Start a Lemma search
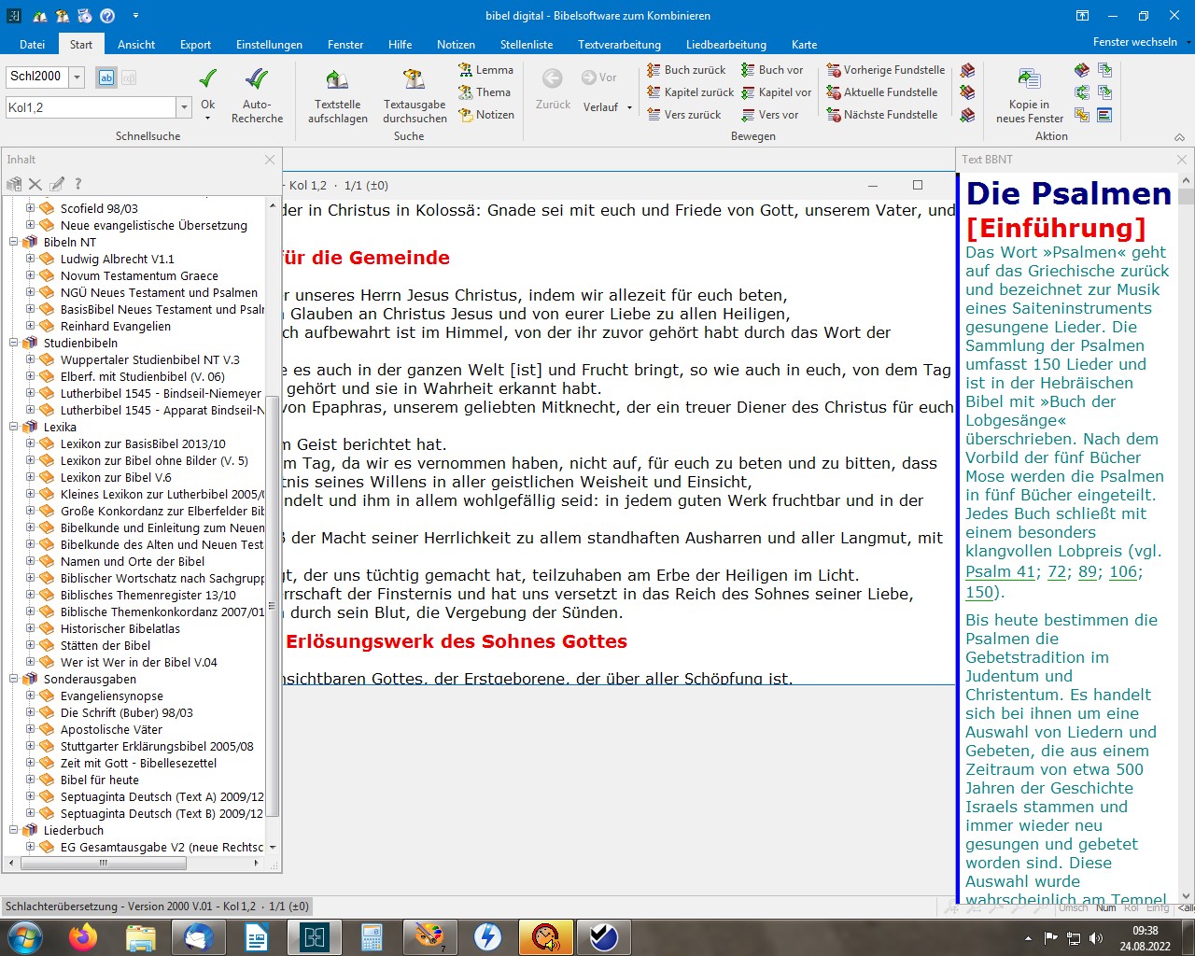The image size is (1195, 956). point(485,70)
